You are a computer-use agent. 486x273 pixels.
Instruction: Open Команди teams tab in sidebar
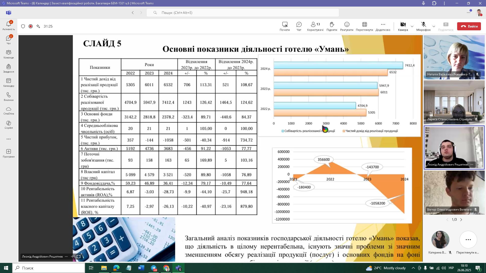9,54
